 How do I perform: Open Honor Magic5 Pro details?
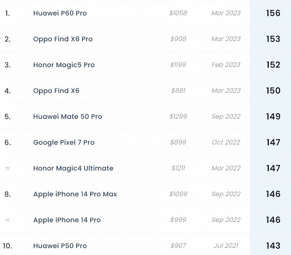[64, 65]
